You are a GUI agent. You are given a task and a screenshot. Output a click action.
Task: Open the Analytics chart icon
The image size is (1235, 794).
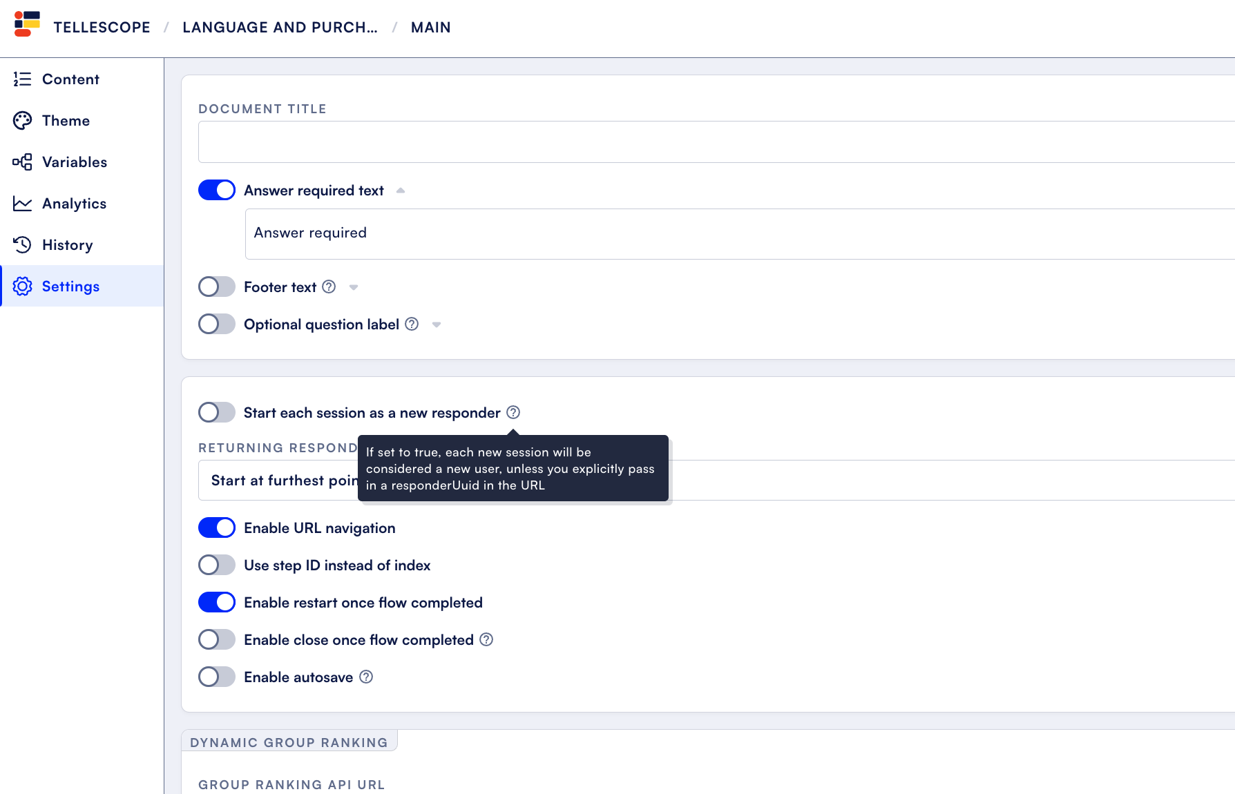coord(22,204)
